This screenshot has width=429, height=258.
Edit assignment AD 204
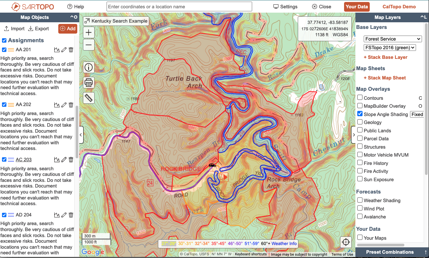tap(64, 215)
